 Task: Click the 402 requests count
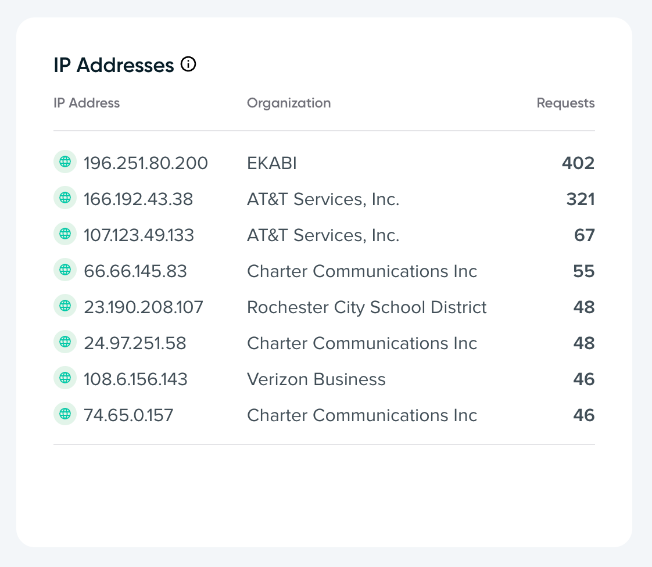pos(578,163)
